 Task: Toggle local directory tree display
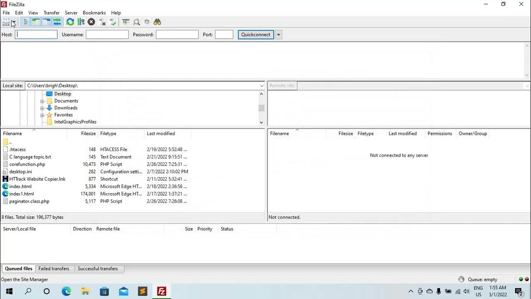(x=36, y=22)
